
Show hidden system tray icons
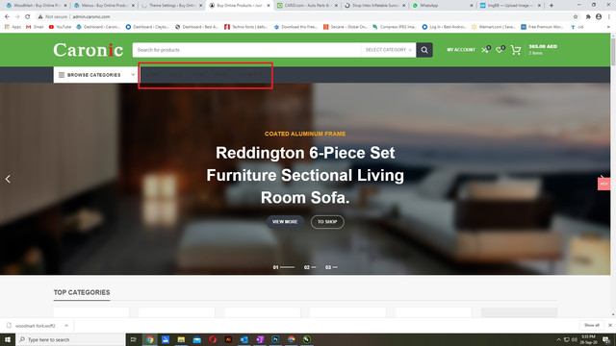click(x=558, y=339)
